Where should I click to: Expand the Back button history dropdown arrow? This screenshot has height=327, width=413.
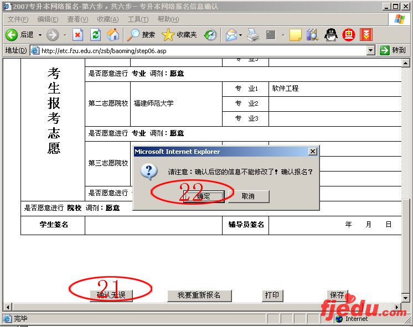(x=40, y=35)
